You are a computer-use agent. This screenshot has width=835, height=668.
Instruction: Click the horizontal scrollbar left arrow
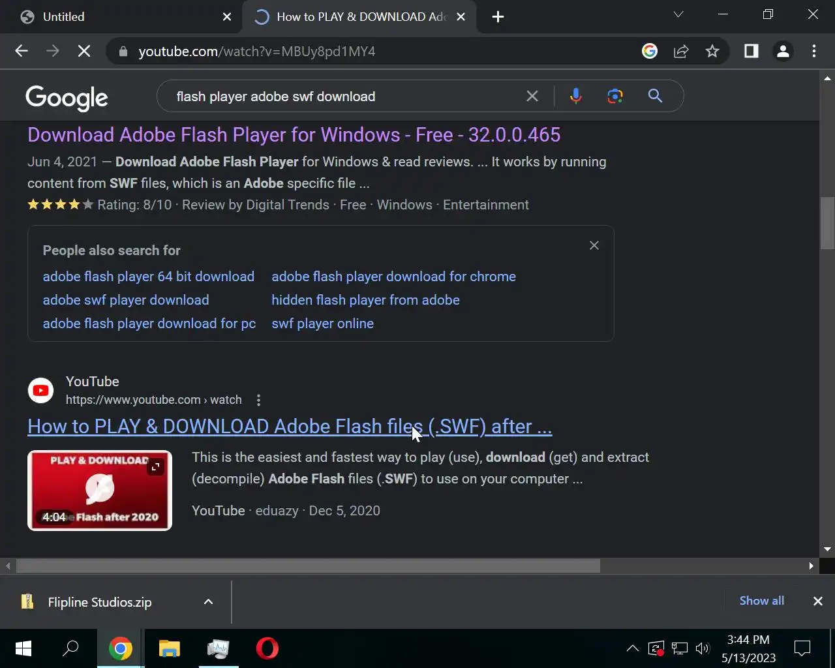pos(8,566)
